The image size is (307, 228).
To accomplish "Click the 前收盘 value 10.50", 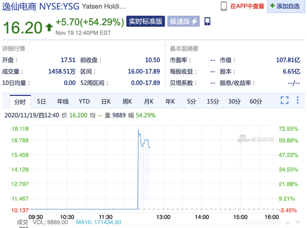I will coord(153,60).
